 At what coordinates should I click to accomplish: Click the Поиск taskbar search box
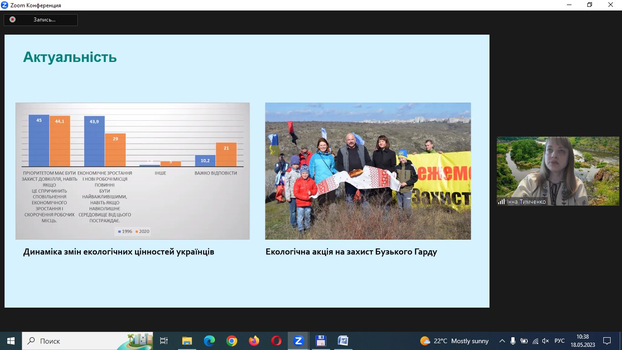(x=73, y=340)
